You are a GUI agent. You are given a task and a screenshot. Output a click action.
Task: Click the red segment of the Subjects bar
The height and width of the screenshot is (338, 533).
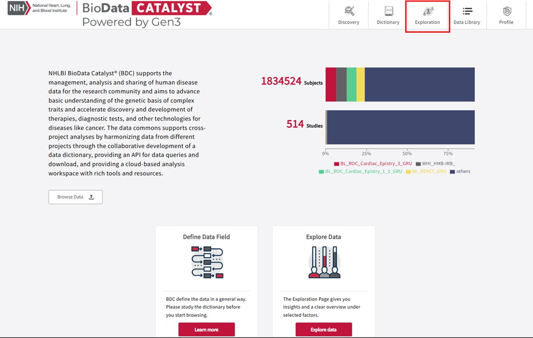pyautogui.click(x=331, y=84)
